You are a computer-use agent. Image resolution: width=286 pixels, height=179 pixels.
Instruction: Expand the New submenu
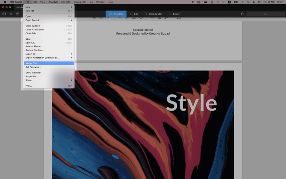click(49, 7)
